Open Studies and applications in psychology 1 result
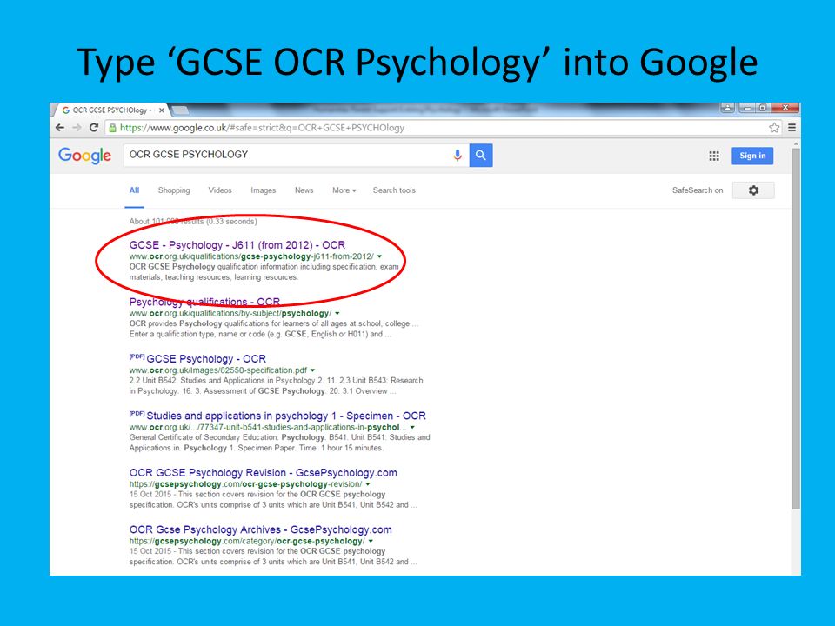Viewport: 835px width, 626px height. (x=286, y=416)
